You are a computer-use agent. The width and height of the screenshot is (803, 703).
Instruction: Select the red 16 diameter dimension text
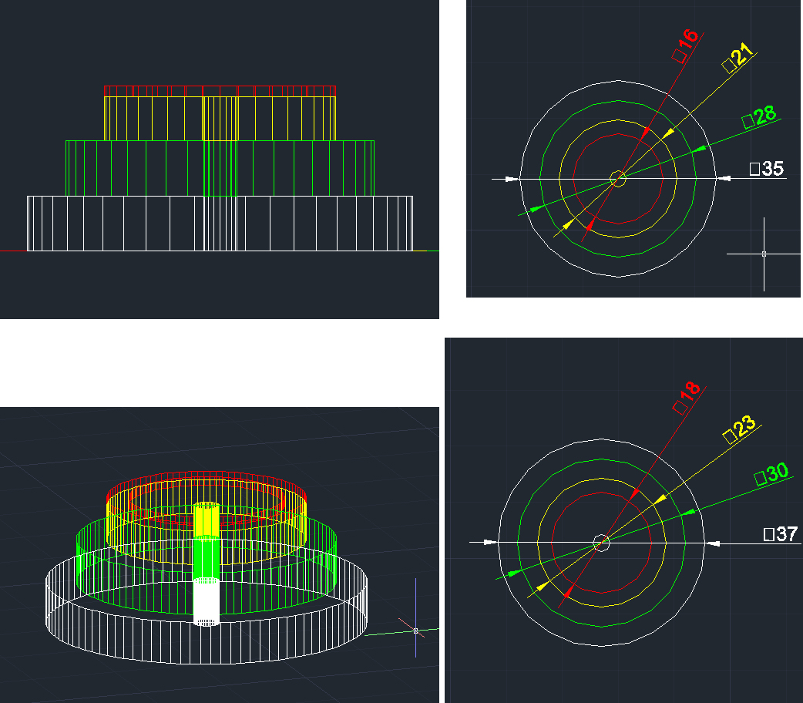pyautogui.click(x=685, y=45)
